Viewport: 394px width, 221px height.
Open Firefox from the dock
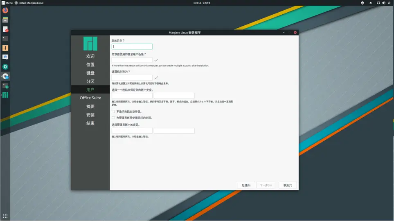(5, 10)
